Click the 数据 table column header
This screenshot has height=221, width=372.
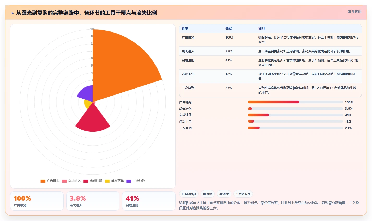(229, 29)
